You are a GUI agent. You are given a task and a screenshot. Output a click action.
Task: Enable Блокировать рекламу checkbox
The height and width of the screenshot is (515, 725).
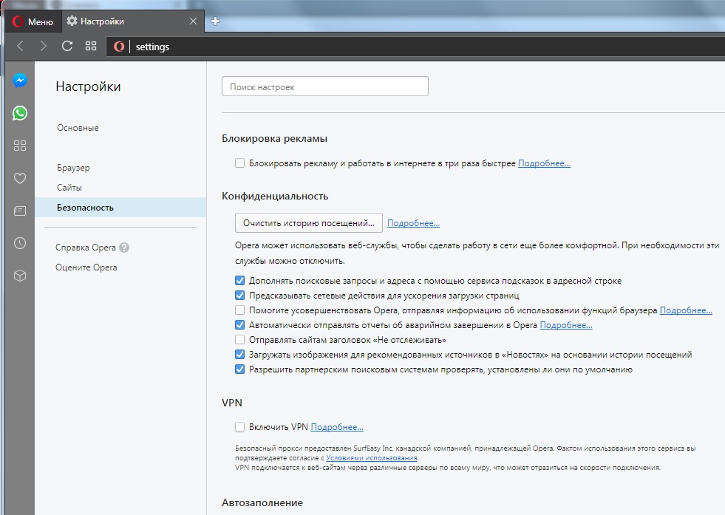point(239,163)
